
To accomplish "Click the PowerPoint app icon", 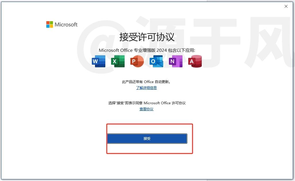I will (x=137, y=61).
